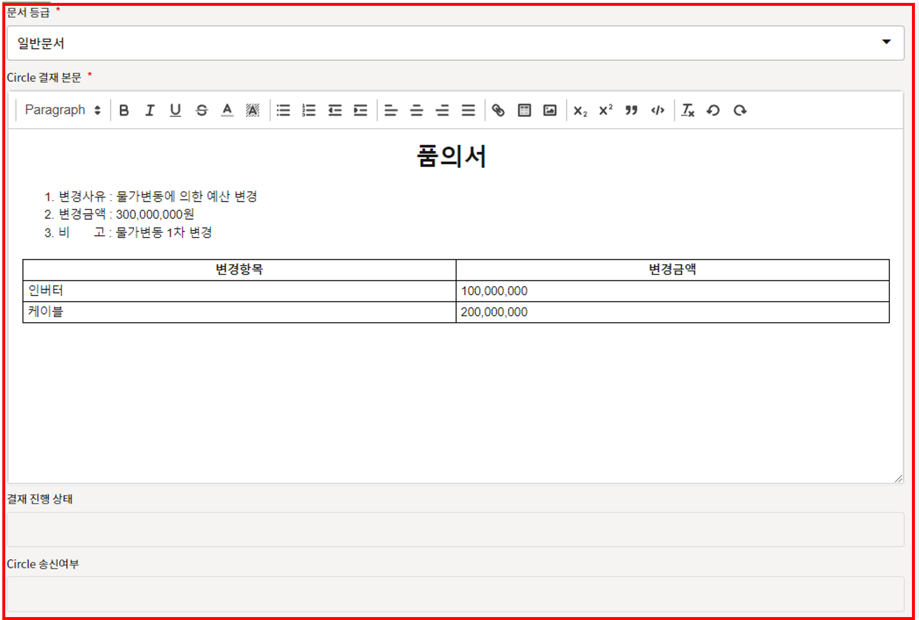The image size is (919, 620).
Task: Redo the last undone edit
Action: point(740,110)
